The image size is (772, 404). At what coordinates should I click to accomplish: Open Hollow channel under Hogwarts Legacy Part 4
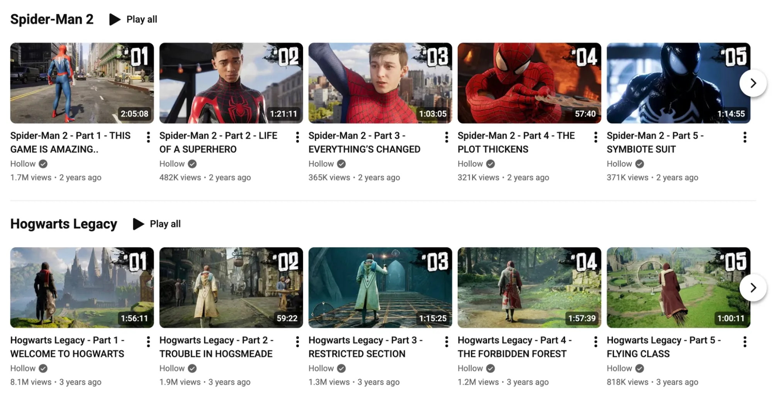(x=470, y=368)
